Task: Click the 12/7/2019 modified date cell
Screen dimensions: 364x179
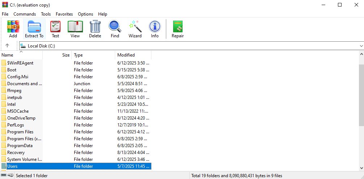Action: pyautogui.click(x=133, y=125)
